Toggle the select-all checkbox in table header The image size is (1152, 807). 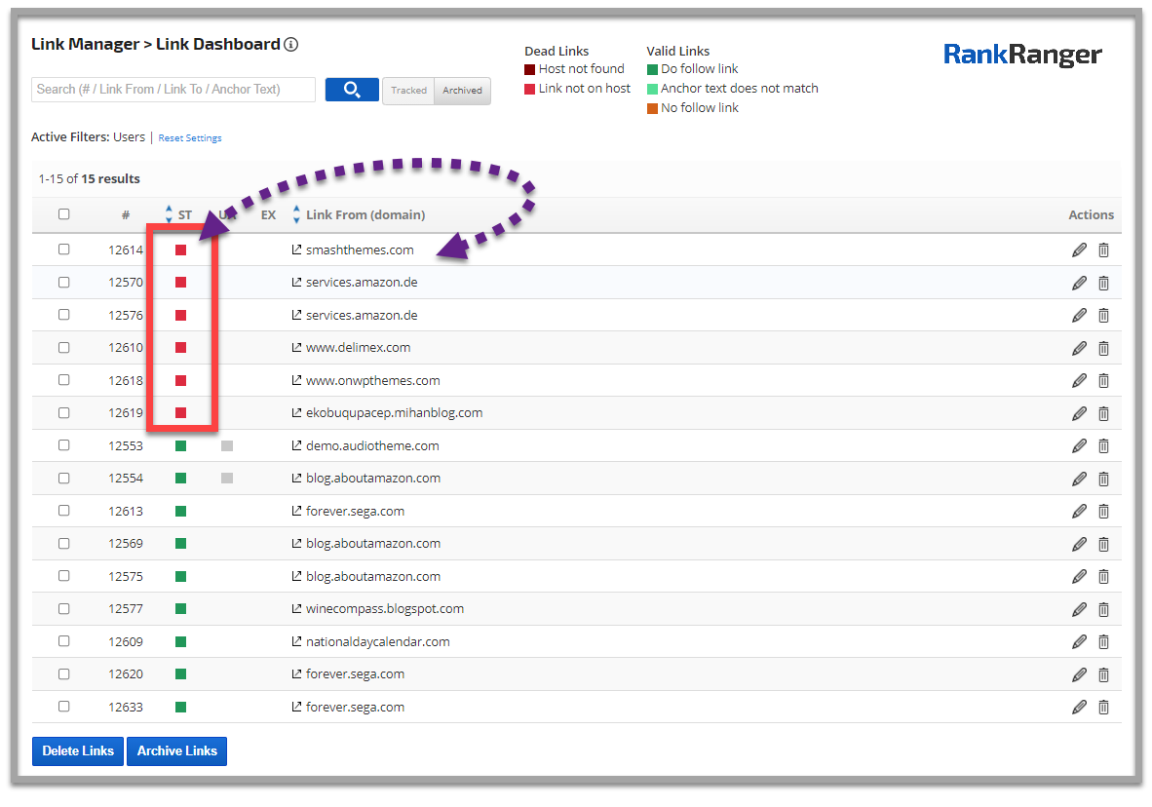(64, 214)
